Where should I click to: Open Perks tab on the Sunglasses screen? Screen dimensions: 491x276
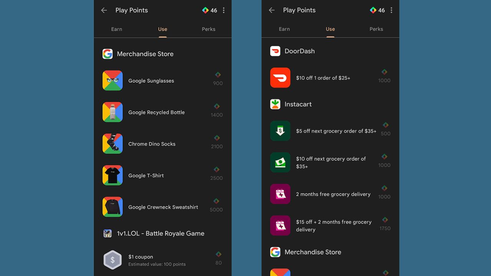pos(209,29)
